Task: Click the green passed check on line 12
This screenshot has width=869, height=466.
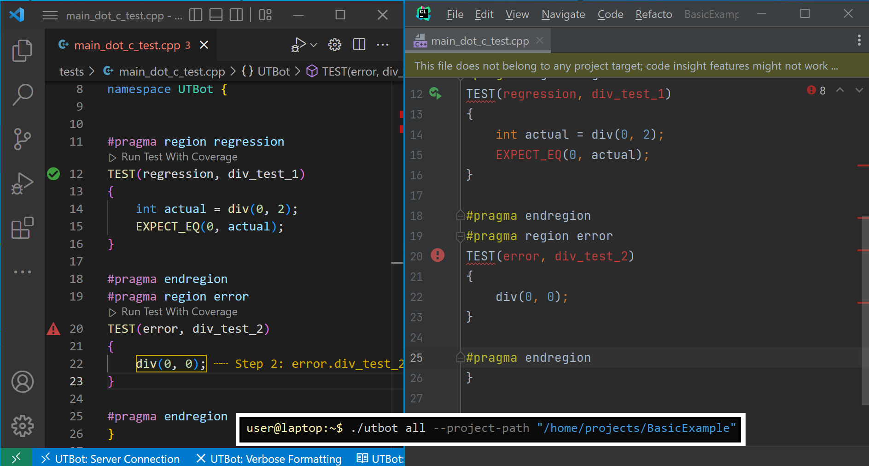Action: click(x=53, y=174)
